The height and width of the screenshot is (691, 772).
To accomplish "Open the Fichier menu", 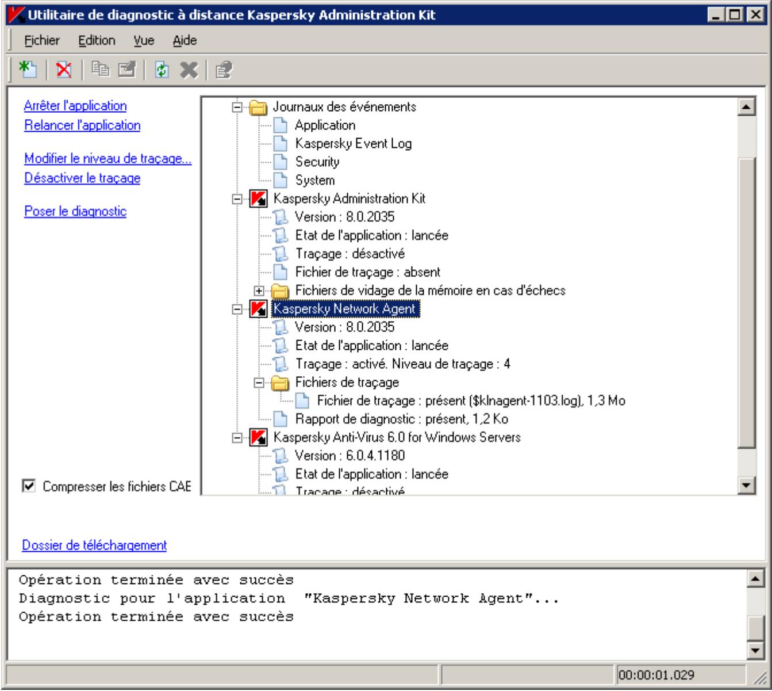I will pyautogui.click(x=42, y=40).
